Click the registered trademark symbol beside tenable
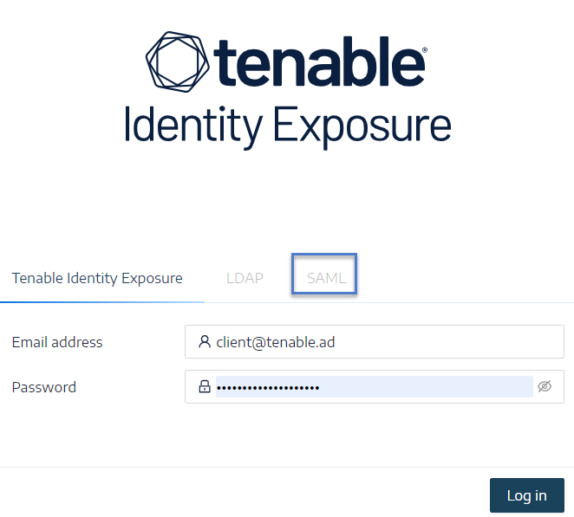 [425, 50]
